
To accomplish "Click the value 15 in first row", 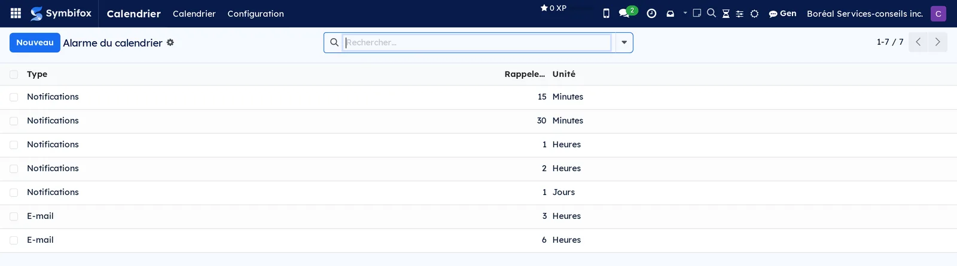I will pos(542,97).
